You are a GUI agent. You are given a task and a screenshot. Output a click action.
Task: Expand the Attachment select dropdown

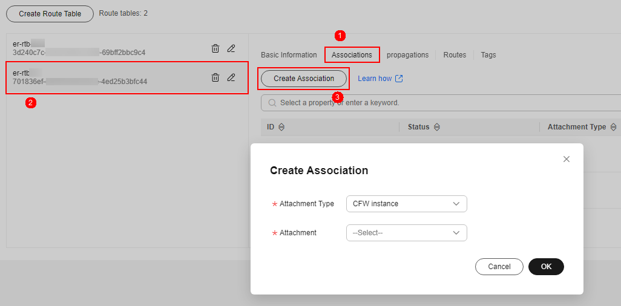tap(406, 233)
